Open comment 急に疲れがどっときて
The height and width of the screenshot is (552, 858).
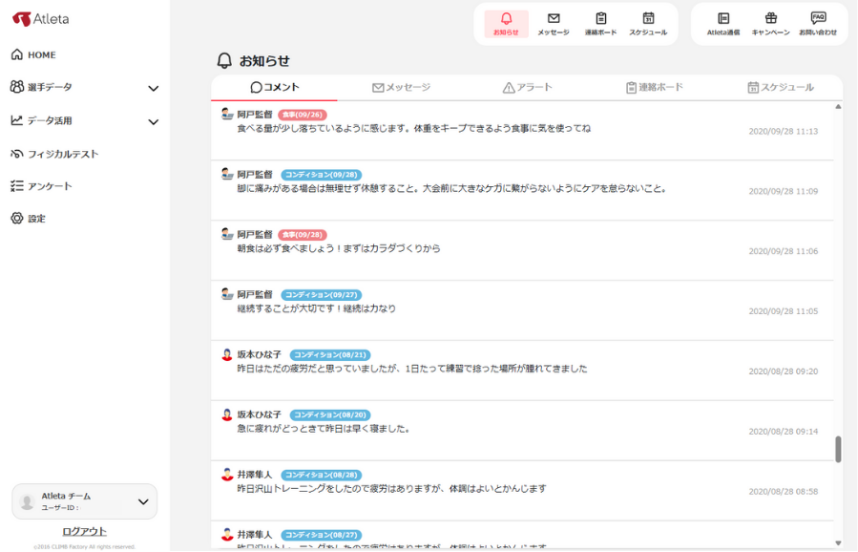pos(523,431)
